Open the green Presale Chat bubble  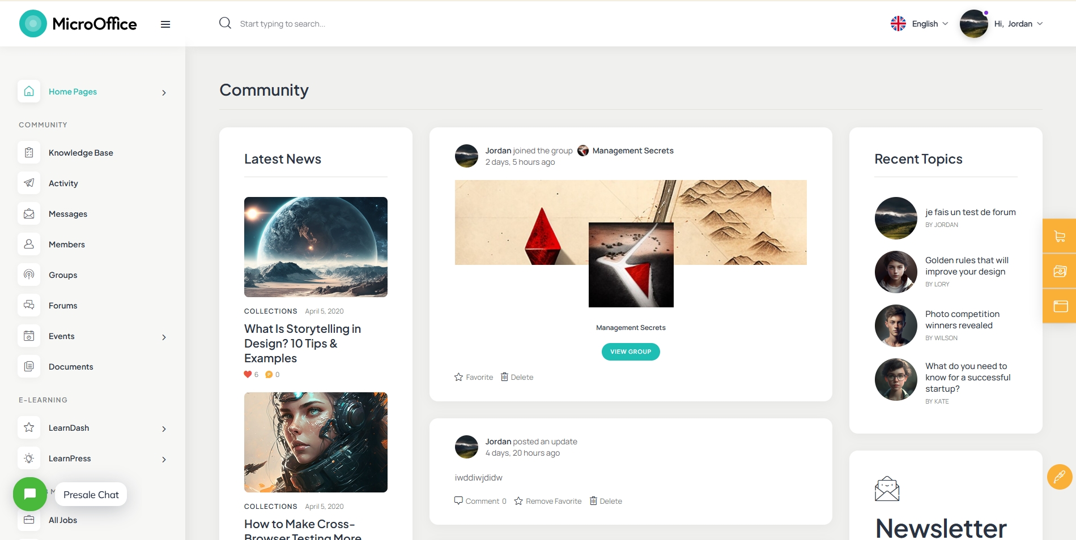pyautogui.click(x=30, y=494)
